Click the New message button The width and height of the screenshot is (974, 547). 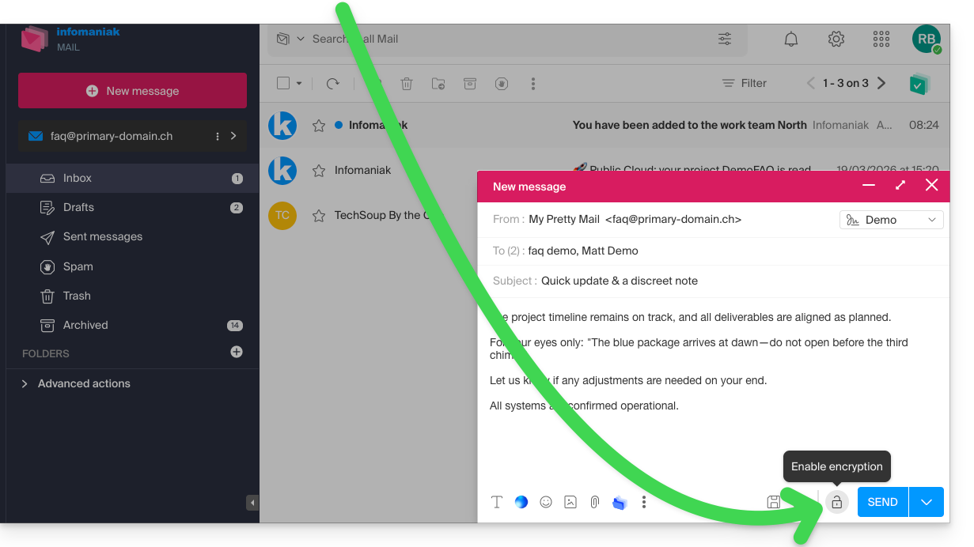click(132, 91)
